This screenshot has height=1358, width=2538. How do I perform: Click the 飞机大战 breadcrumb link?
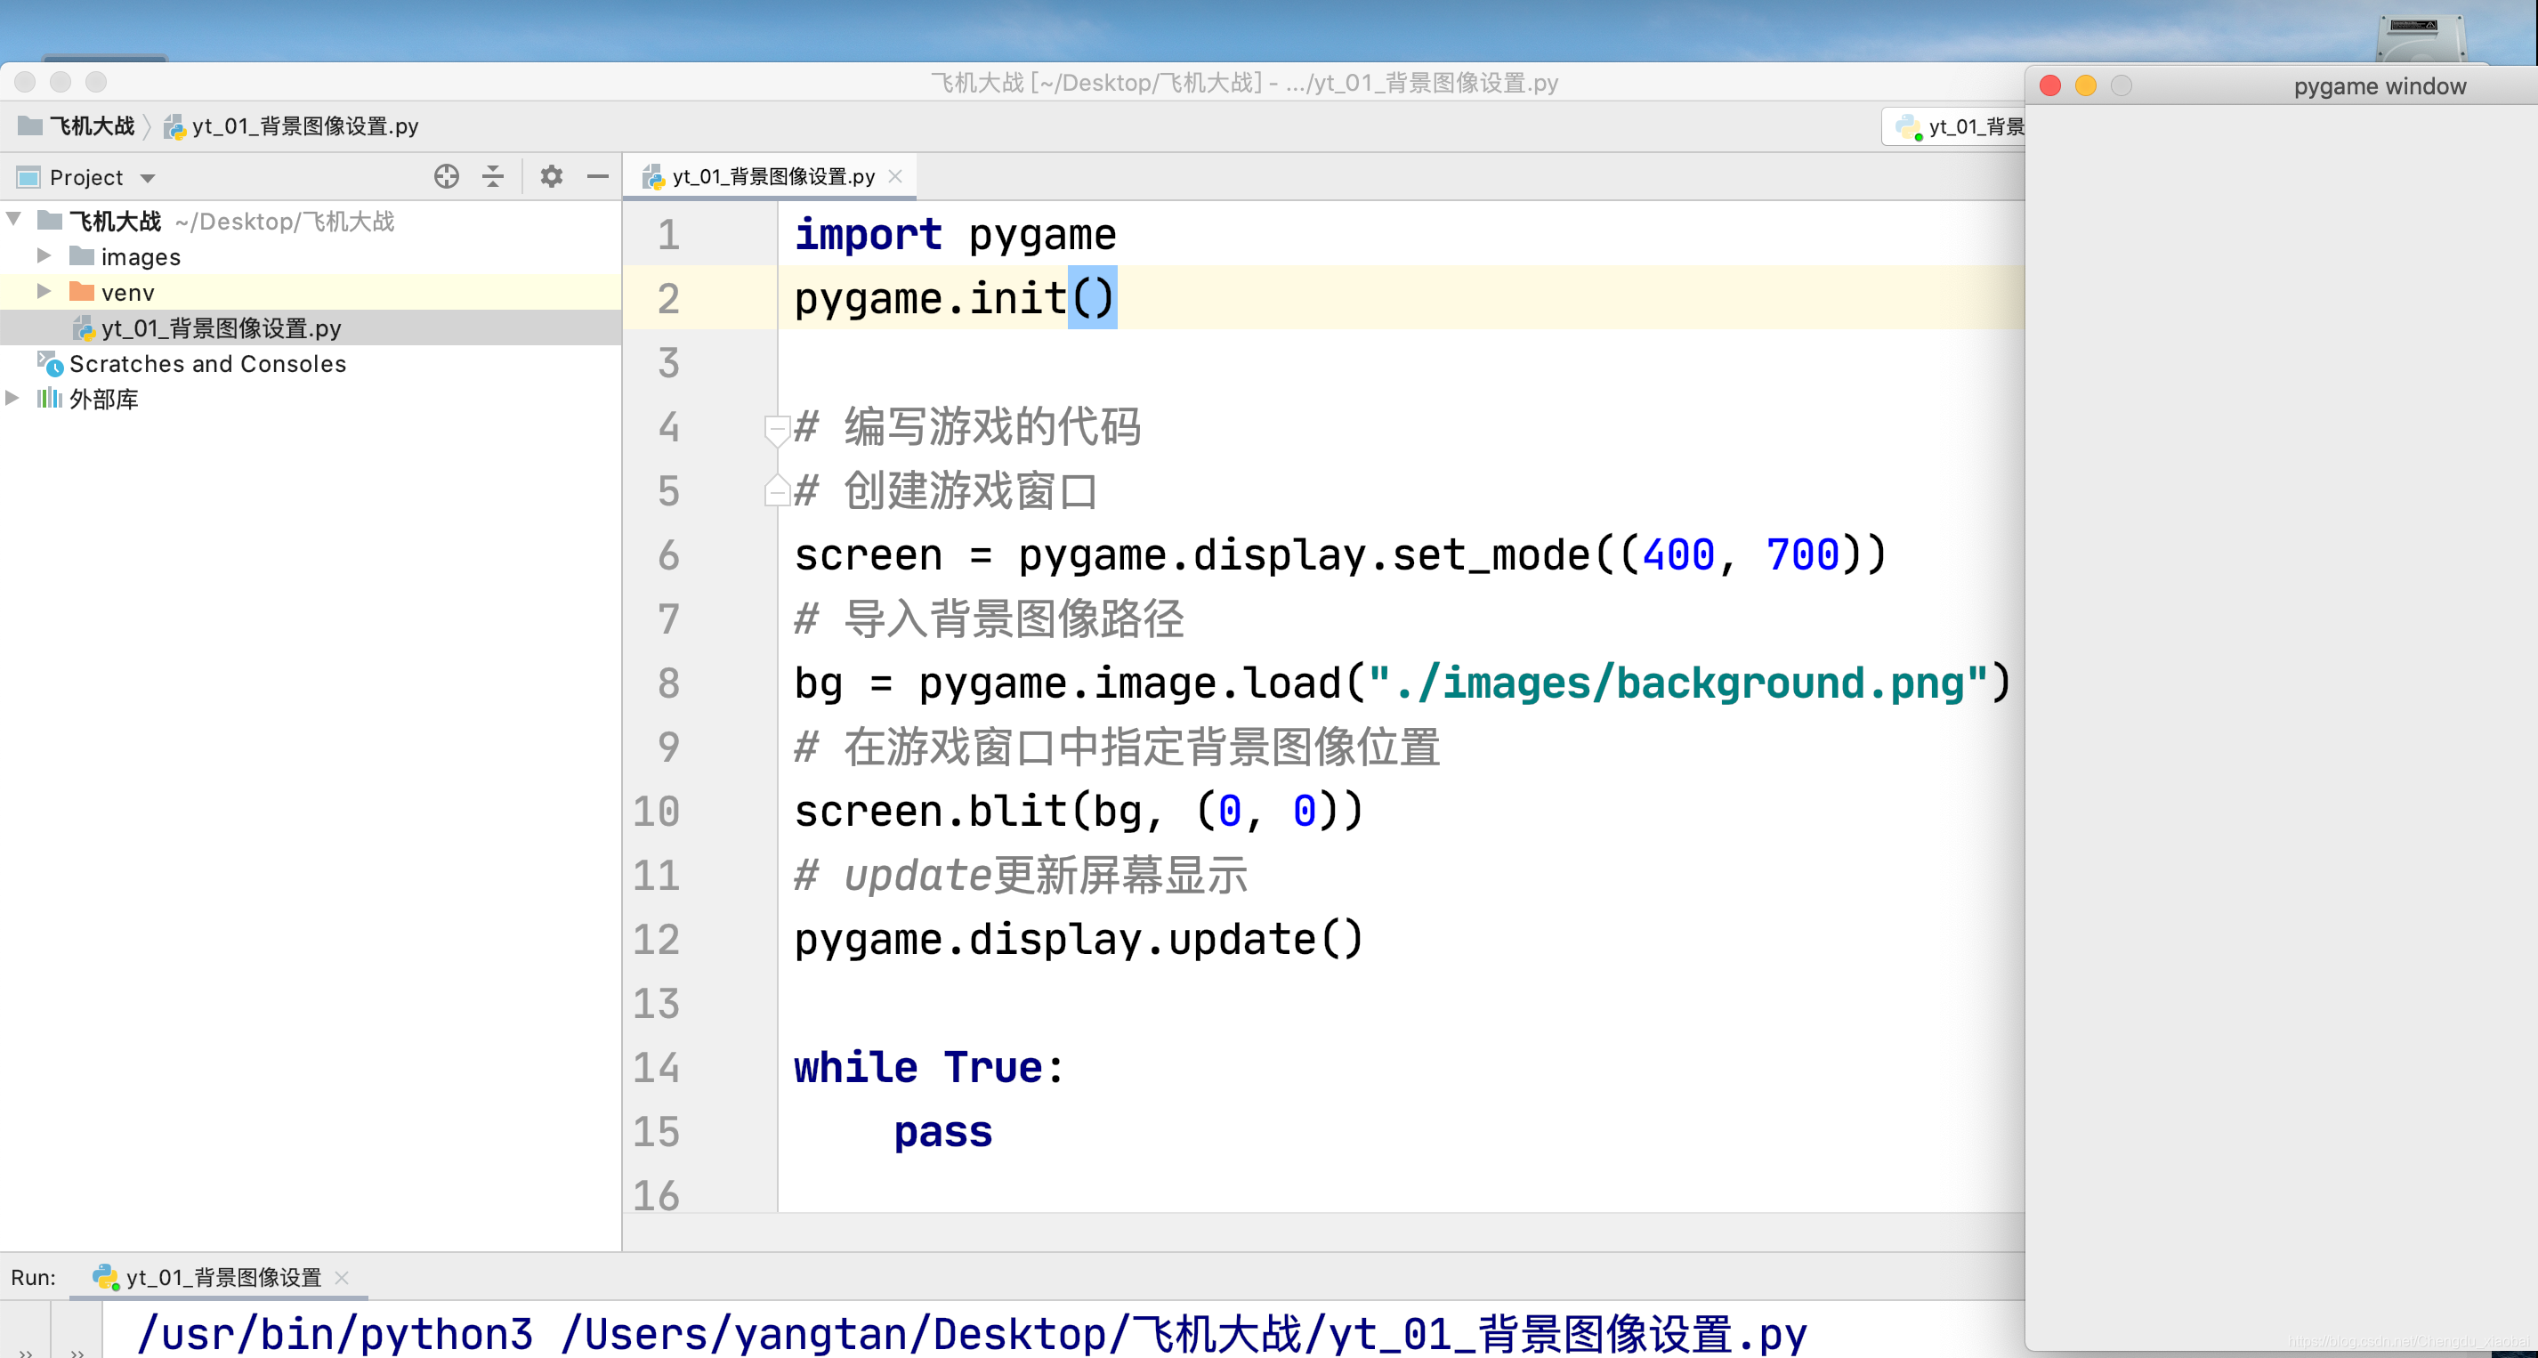click(92, 126)
